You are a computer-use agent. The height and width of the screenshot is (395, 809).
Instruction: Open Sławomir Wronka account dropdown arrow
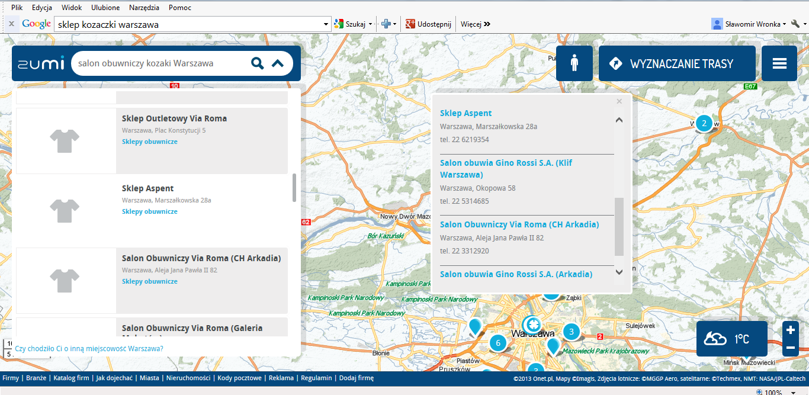click(784, 24)
